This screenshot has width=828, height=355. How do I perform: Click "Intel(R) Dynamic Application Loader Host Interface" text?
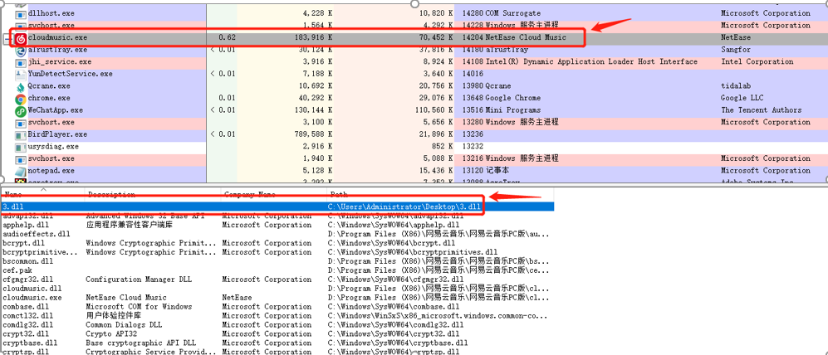coord(591,61)
